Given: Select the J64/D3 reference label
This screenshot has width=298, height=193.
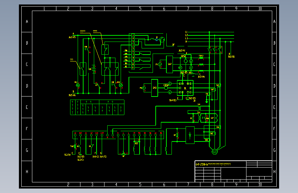Looking at the screenshot, I should pos(173,100).
